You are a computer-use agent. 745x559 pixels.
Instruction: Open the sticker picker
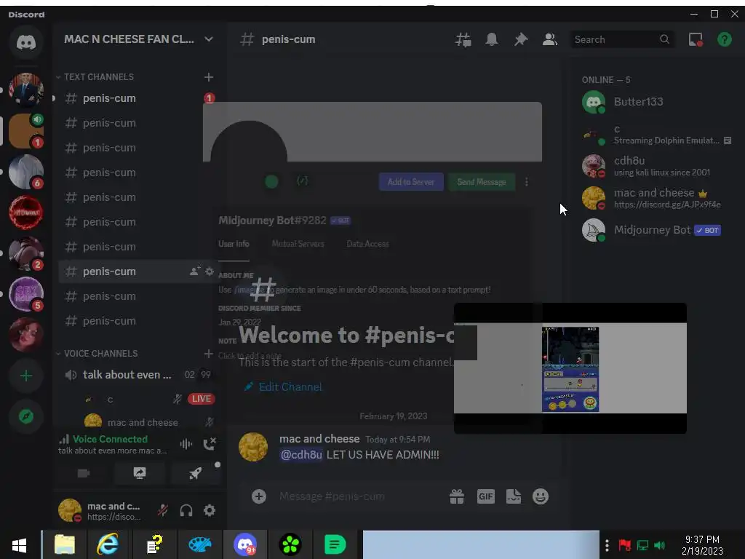pos(514,496)
